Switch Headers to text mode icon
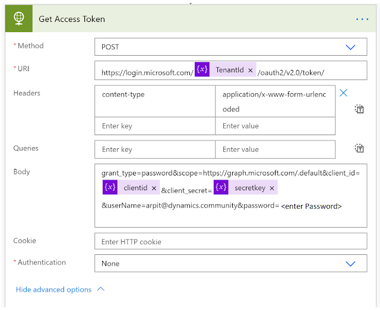The height and width of the screenshot is (310, 380). pyautogui.click(x=359, y=108)
